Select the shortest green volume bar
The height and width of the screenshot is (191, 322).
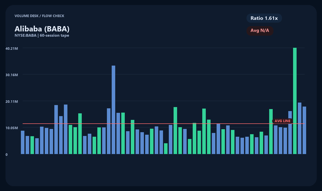[x=166, y=149]
